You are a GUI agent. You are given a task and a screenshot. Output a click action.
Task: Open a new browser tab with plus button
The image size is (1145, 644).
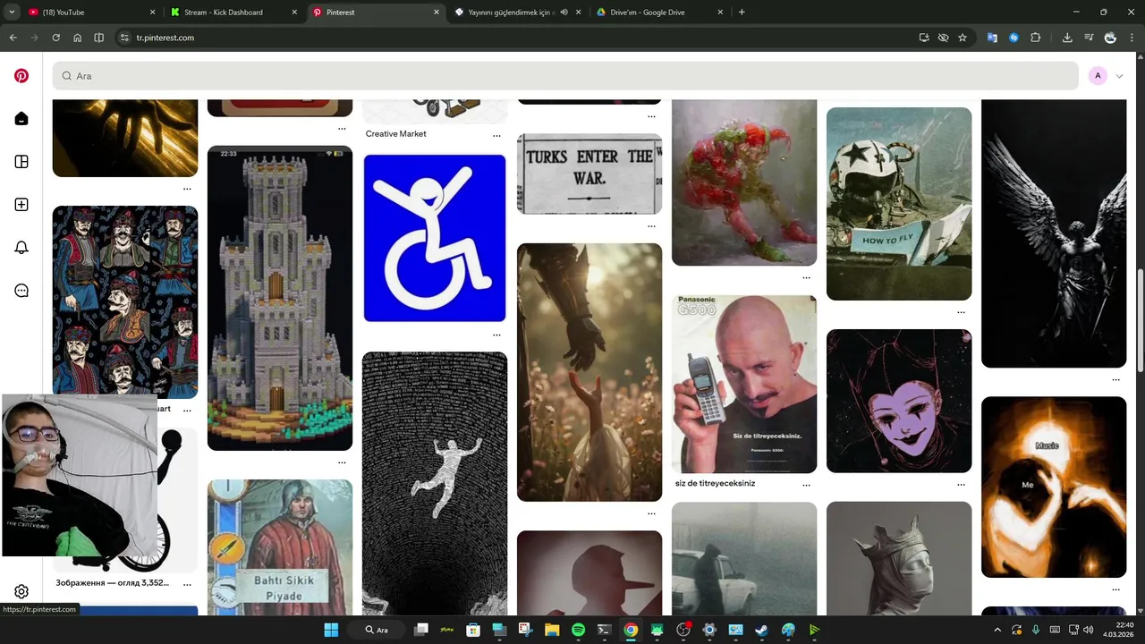742,13
